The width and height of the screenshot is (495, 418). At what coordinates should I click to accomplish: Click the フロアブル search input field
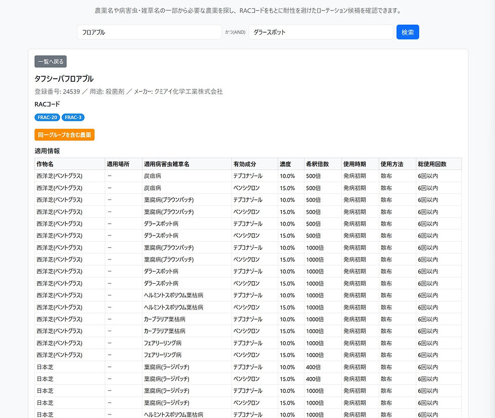click(x=149, y=32)
